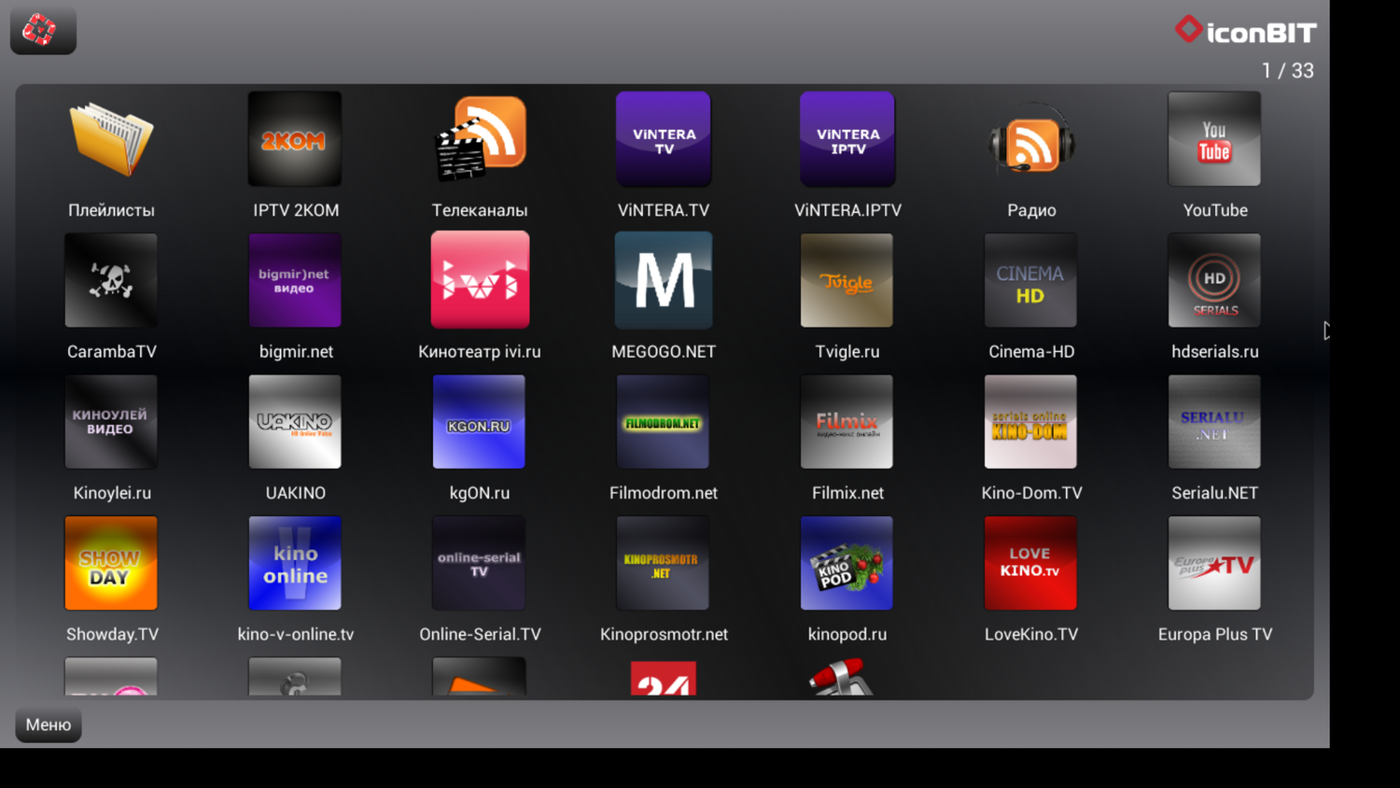Open kgON.ru icon

click(479, 422)
